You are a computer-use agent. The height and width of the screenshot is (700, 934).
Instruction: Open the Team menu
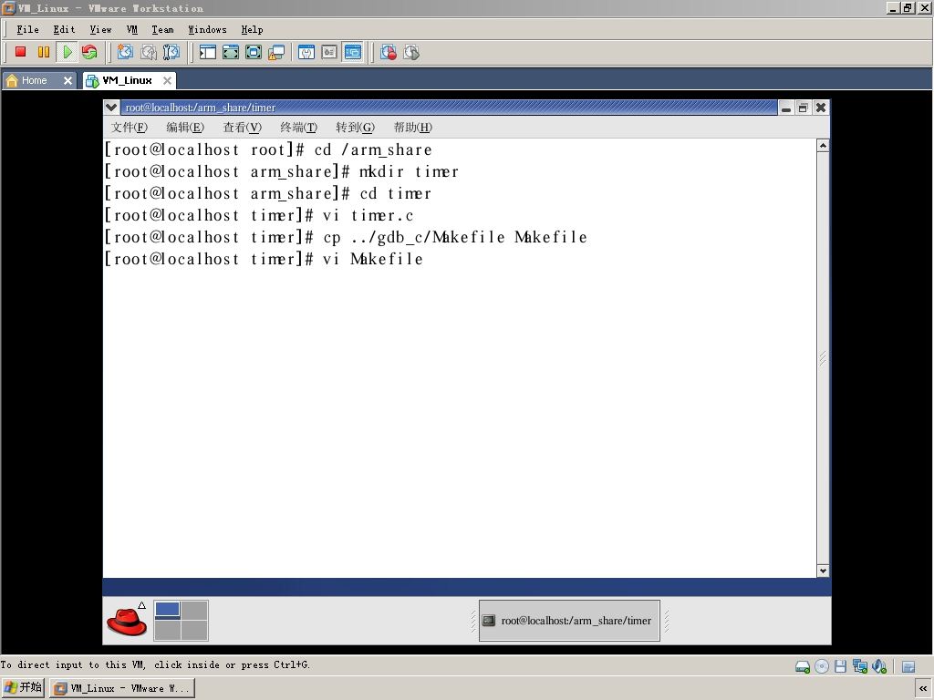(x=162, y=30)
